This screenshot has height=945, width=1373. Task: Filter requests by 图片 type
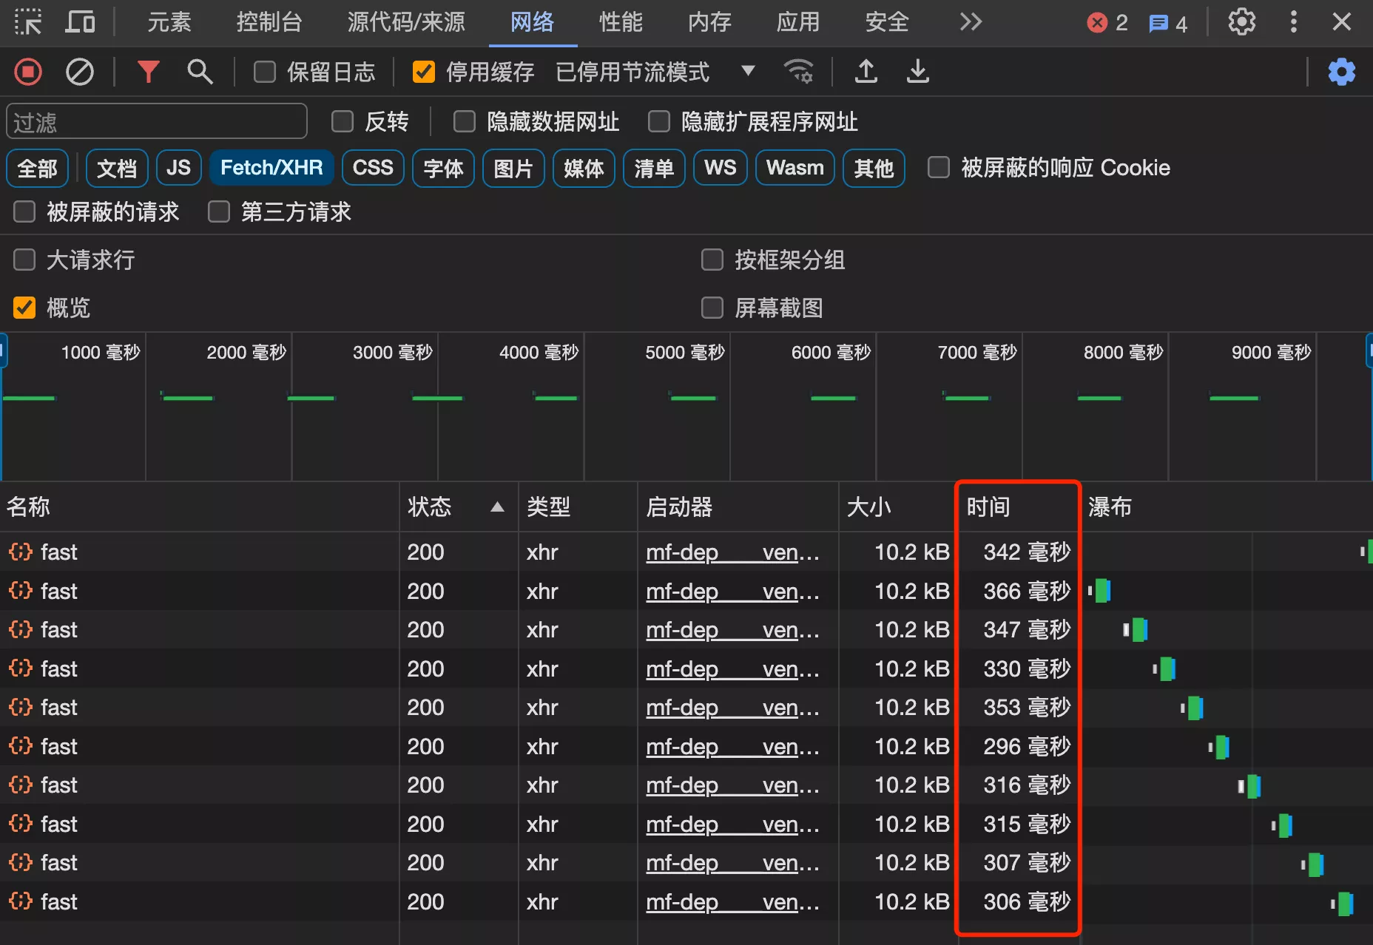click(513, 168)
